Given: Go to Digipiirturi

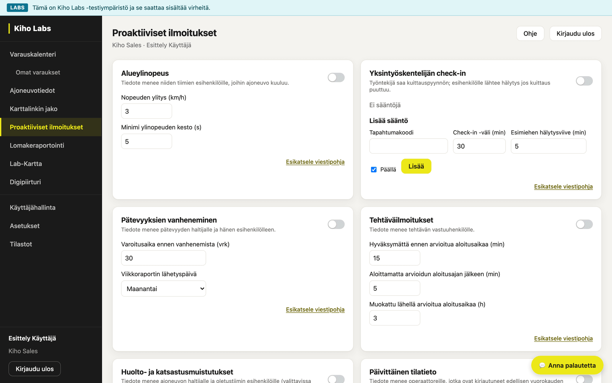Looking at the screenshot, I should [x=51, y=182].
